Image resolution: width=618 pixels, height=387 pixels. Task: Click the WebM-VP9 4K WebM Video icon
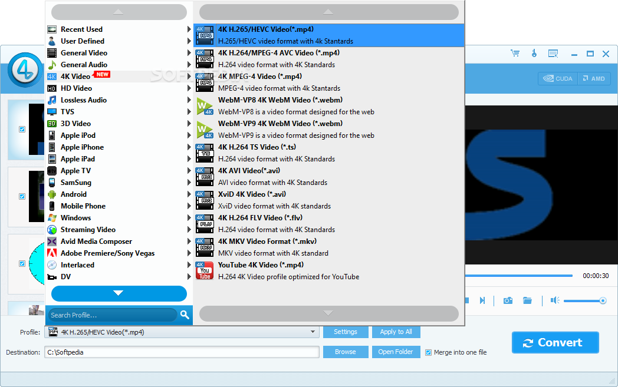pyautogui.click(x=205, y=130)
